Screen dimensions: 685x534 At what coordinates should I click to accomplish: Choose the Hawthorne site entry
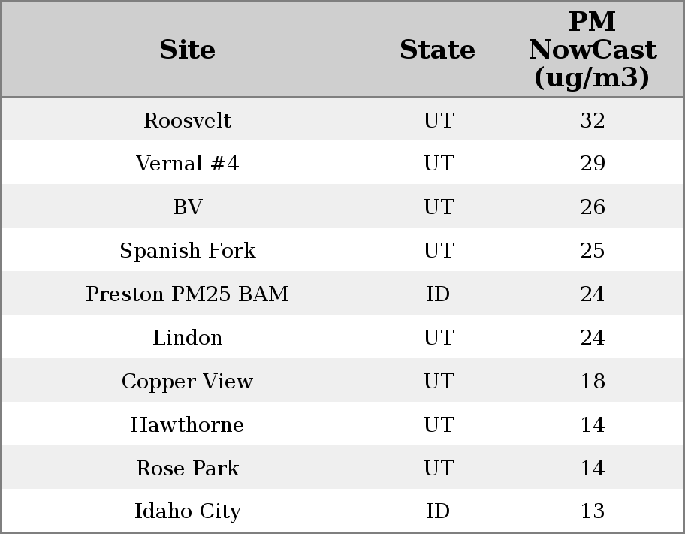pos(187,425)
